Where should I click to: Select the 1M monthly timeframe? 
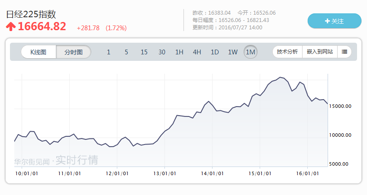click(250, 52)
